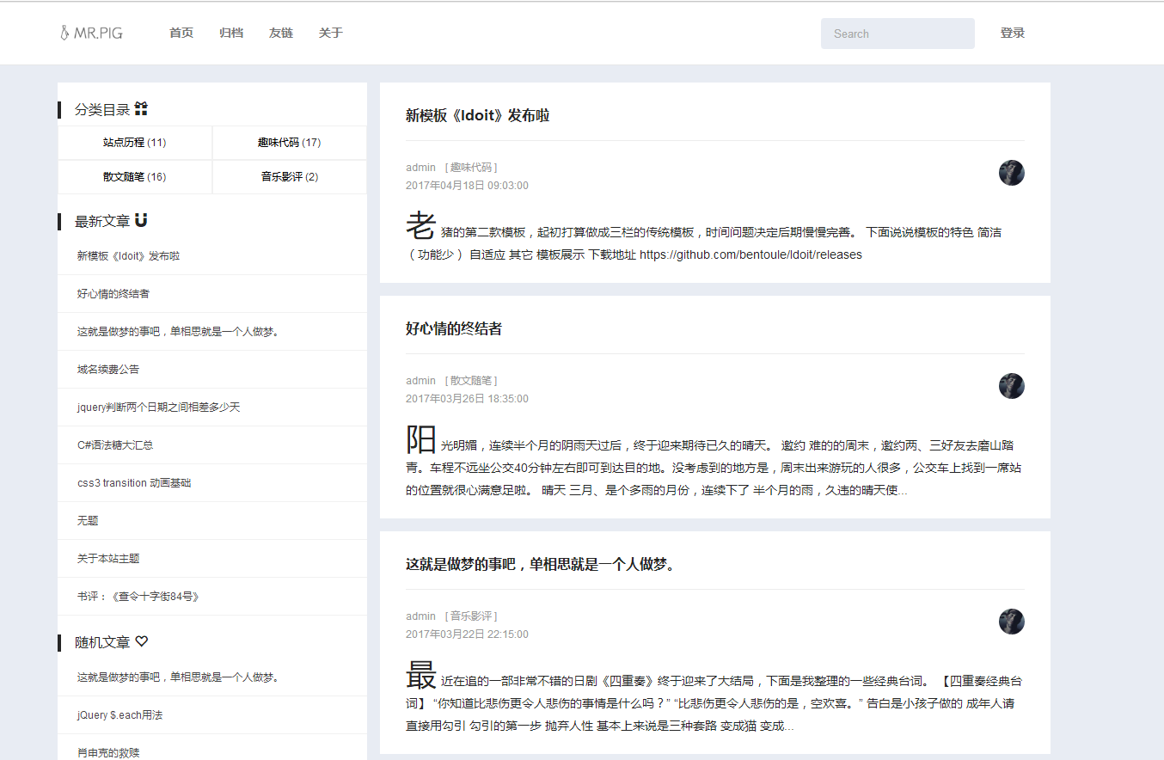Click the 最新文章 section heading
The width and height of the screenshot is (1164, 760).
[x=102, y=222]
